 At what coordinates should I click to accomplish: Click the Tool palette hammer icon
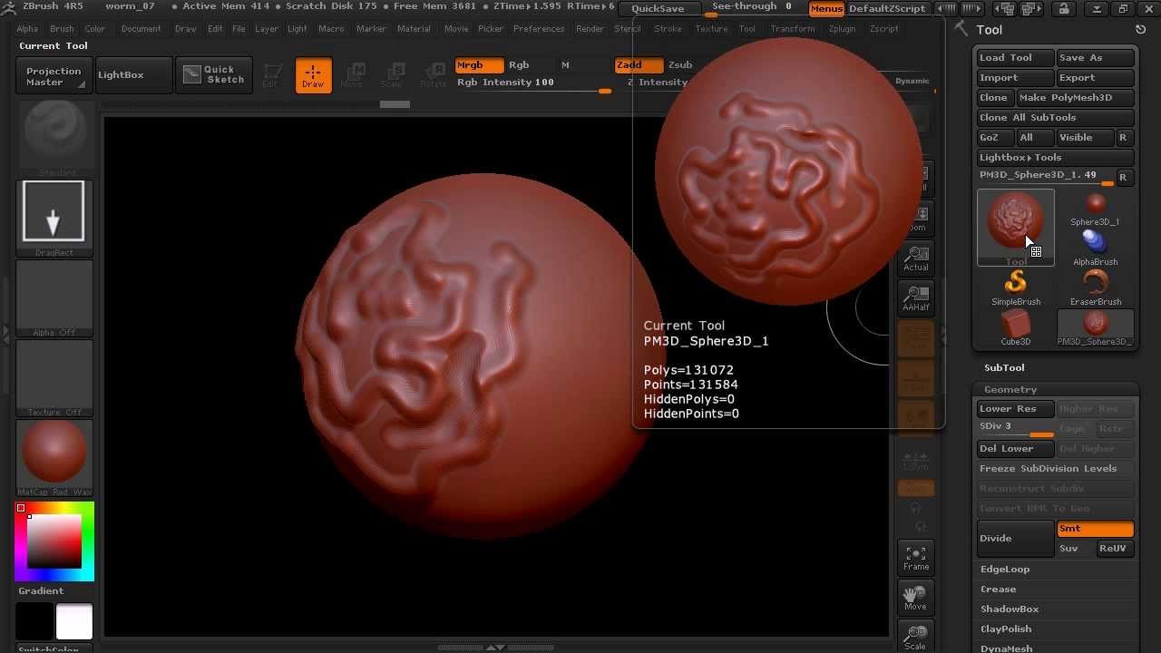pyautogui.click(x=961, y=29)
